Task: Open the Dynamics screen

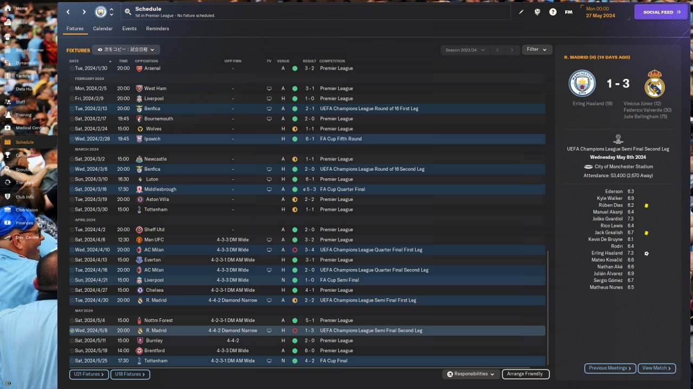Action: [x=25, y=63]
